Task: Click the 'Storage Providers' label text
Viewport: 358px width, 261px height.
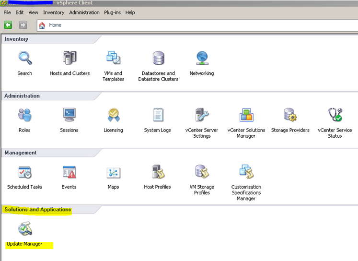Action: [290, 130]
